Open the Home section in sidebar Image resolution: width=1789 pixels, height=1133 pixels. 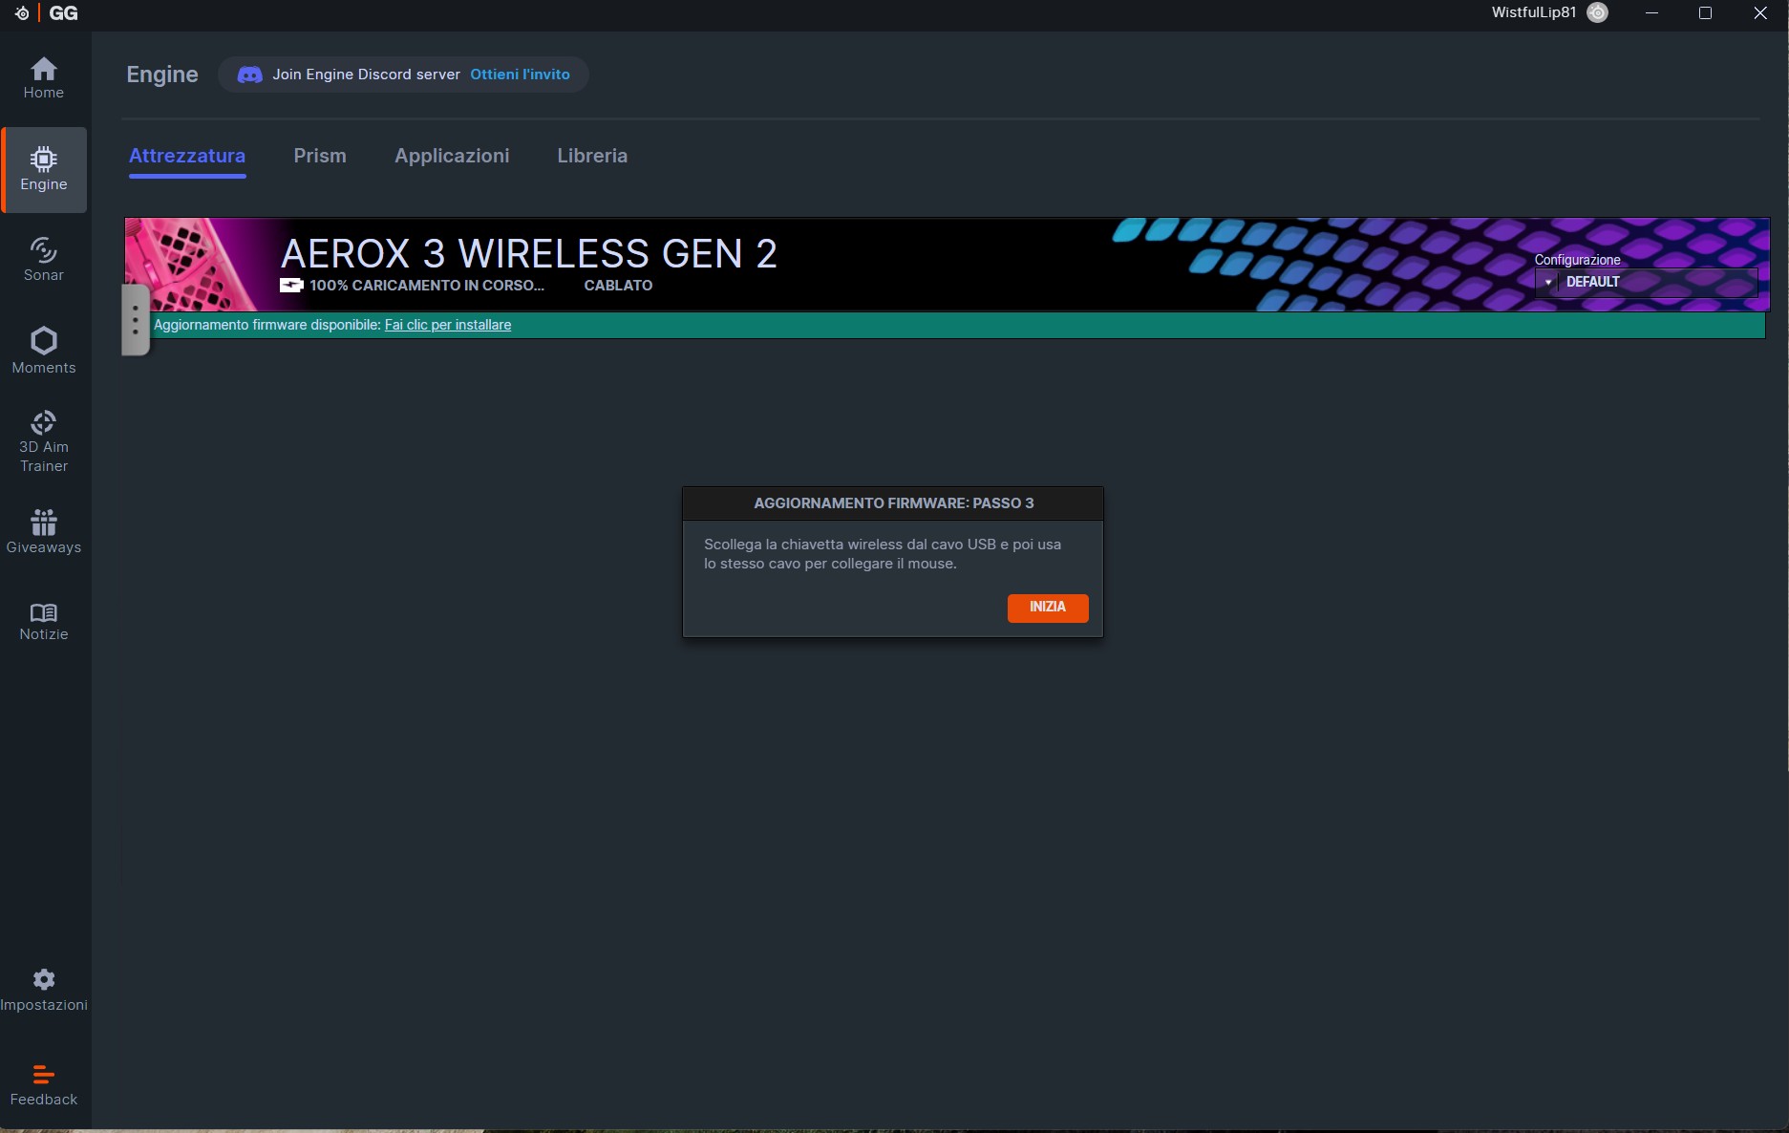tap(44, 78)
